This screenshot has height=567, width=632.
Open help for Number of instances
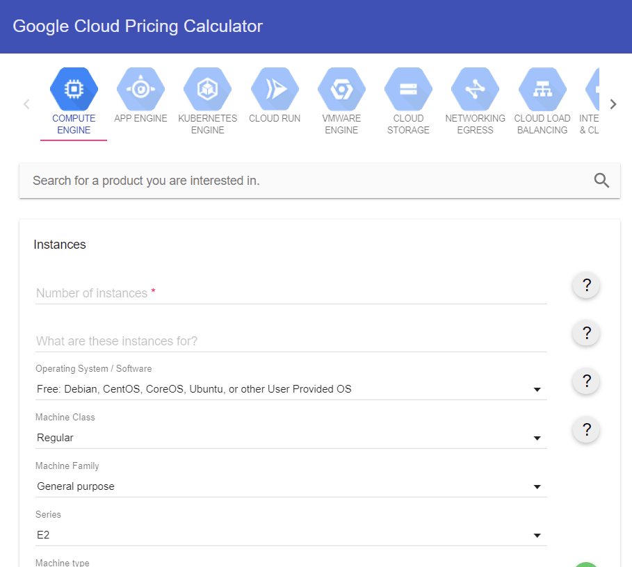tap(586, 285)
